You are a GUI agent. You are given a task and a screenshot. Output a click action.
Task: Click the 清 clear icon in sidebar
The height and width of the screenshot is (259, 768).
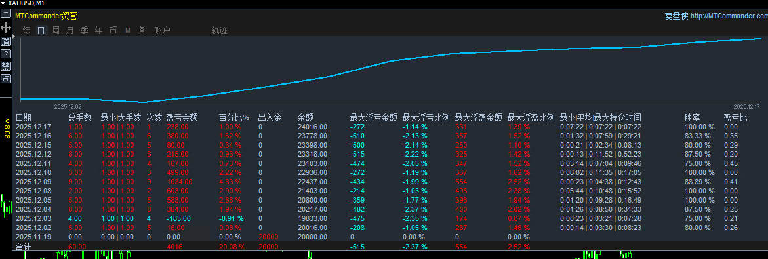click(6, 41)
